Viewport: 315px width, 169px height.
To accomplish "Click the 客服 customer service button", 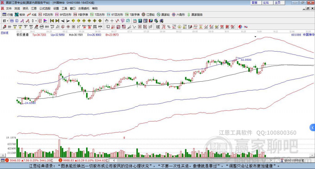I will (256, 2).
